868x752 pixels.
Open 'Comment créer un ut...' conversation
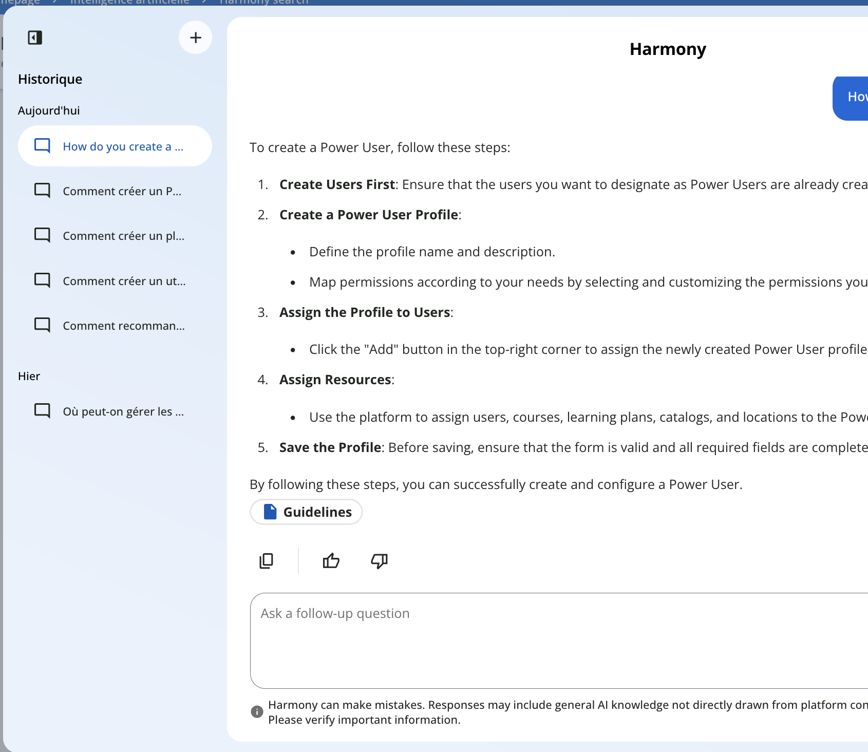115,281
